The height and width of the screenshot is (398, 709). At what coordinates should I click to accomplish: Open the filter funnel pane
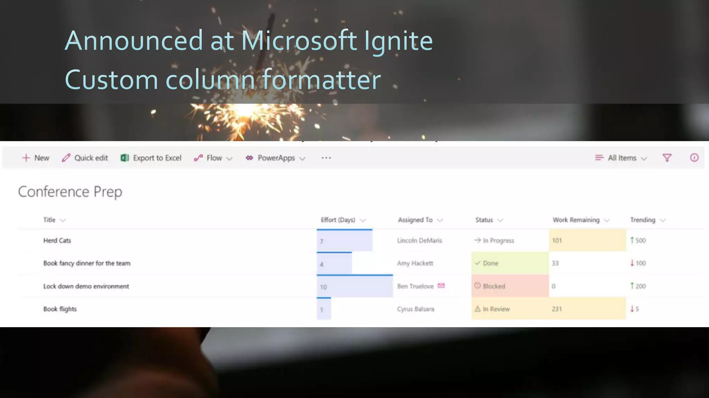[667, 158]
